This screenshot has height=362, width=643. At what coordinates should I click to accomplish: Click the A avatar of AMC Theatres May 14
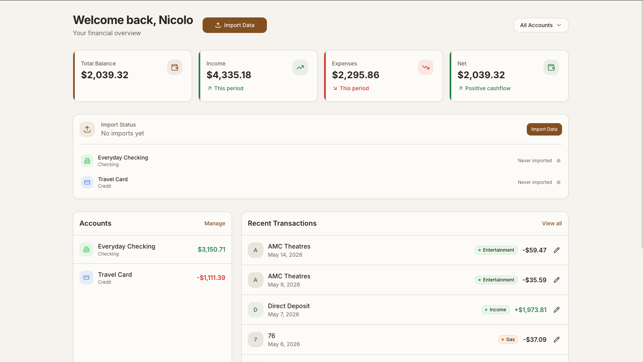pos(256,250)
